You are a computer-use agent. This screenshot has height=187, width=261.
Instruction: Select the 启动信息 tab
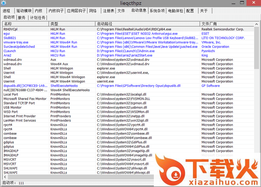point(139,10)
